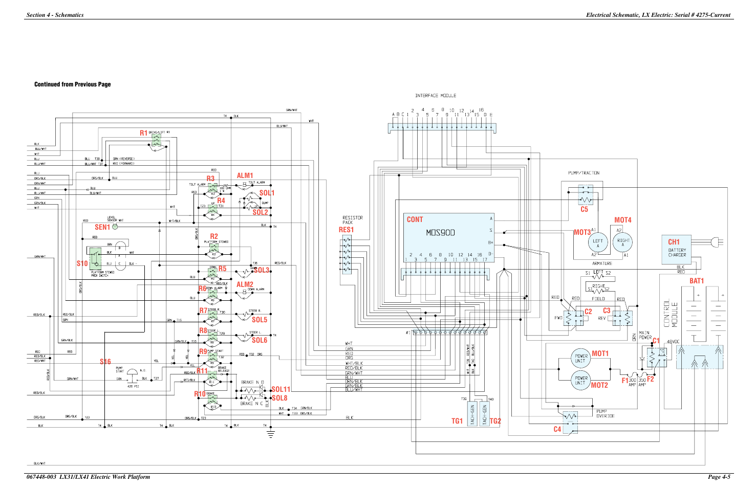
Task: Select the ALM2 down alarm label
Action: 245,284
